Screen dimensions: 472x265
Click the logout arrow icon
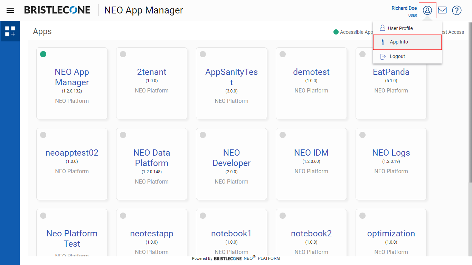coord(383,57)
